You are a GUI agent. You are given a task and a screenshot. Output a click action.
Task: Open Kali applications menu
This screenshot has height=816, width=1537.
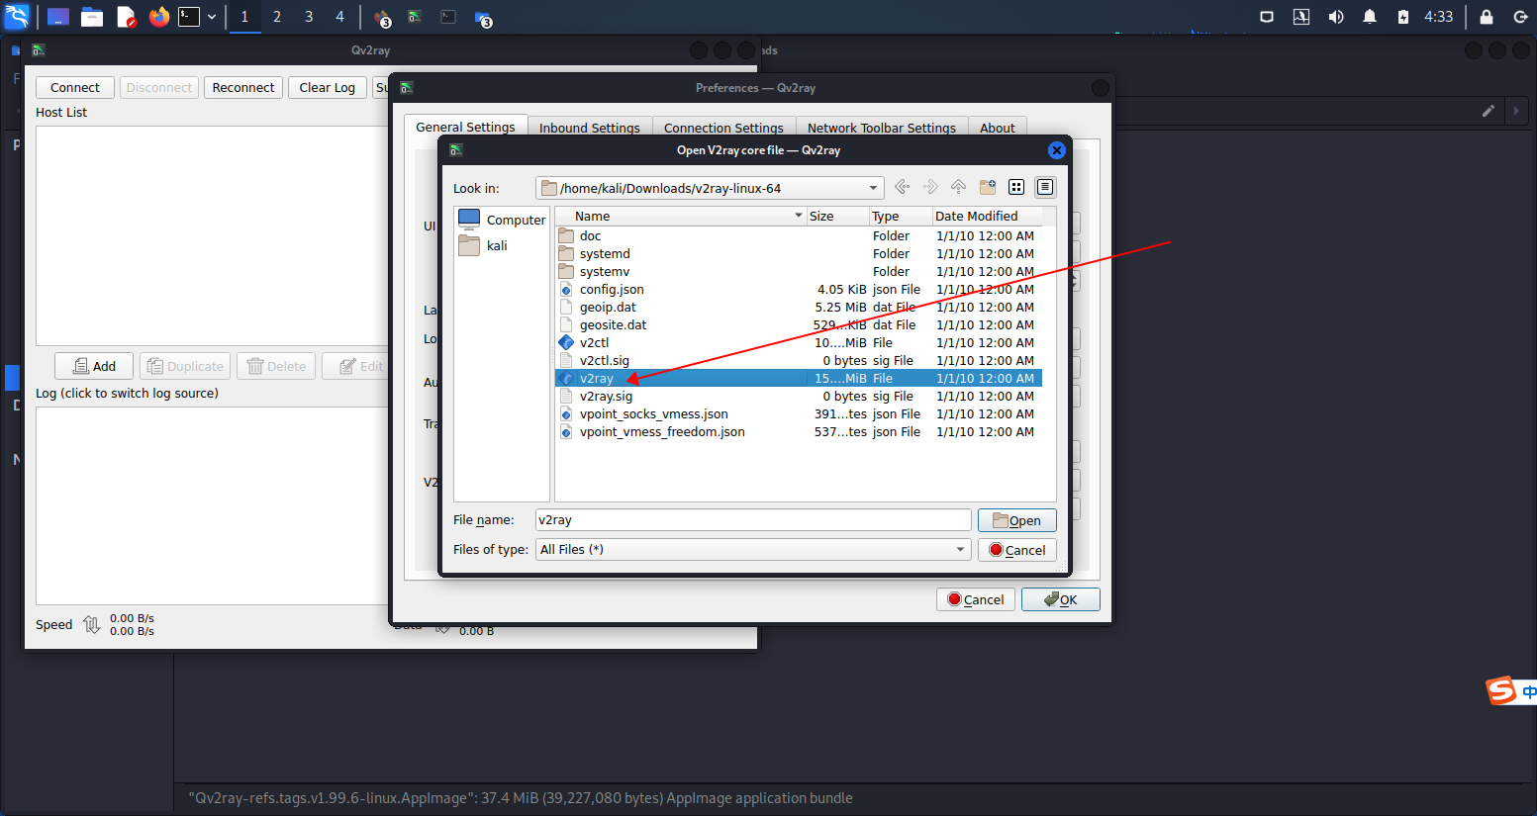tap(18, 16)
